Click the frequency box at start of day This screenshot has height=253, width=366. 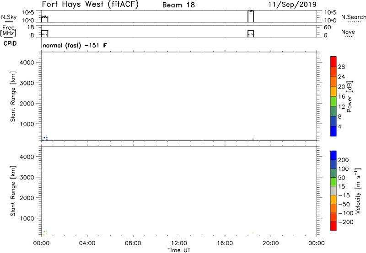tap(44, 33)
